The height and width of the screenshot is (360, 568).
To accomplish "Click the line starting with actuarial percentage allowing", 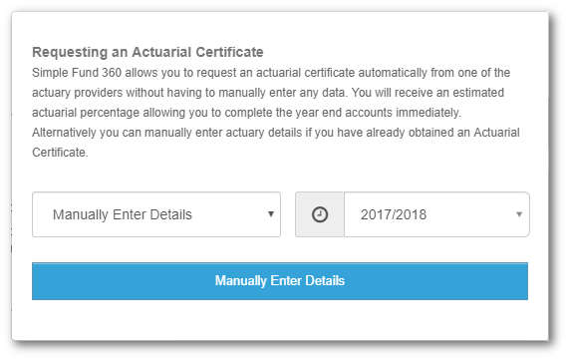I will (246, 113).
